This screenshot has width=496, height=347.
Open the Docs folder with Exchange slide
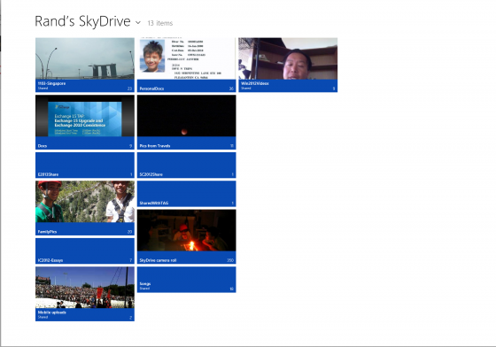pos(85,122)
